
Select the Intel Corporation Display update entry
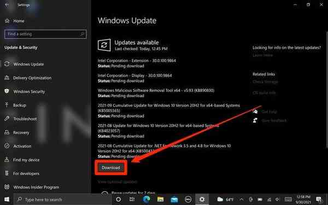(134, 78)
